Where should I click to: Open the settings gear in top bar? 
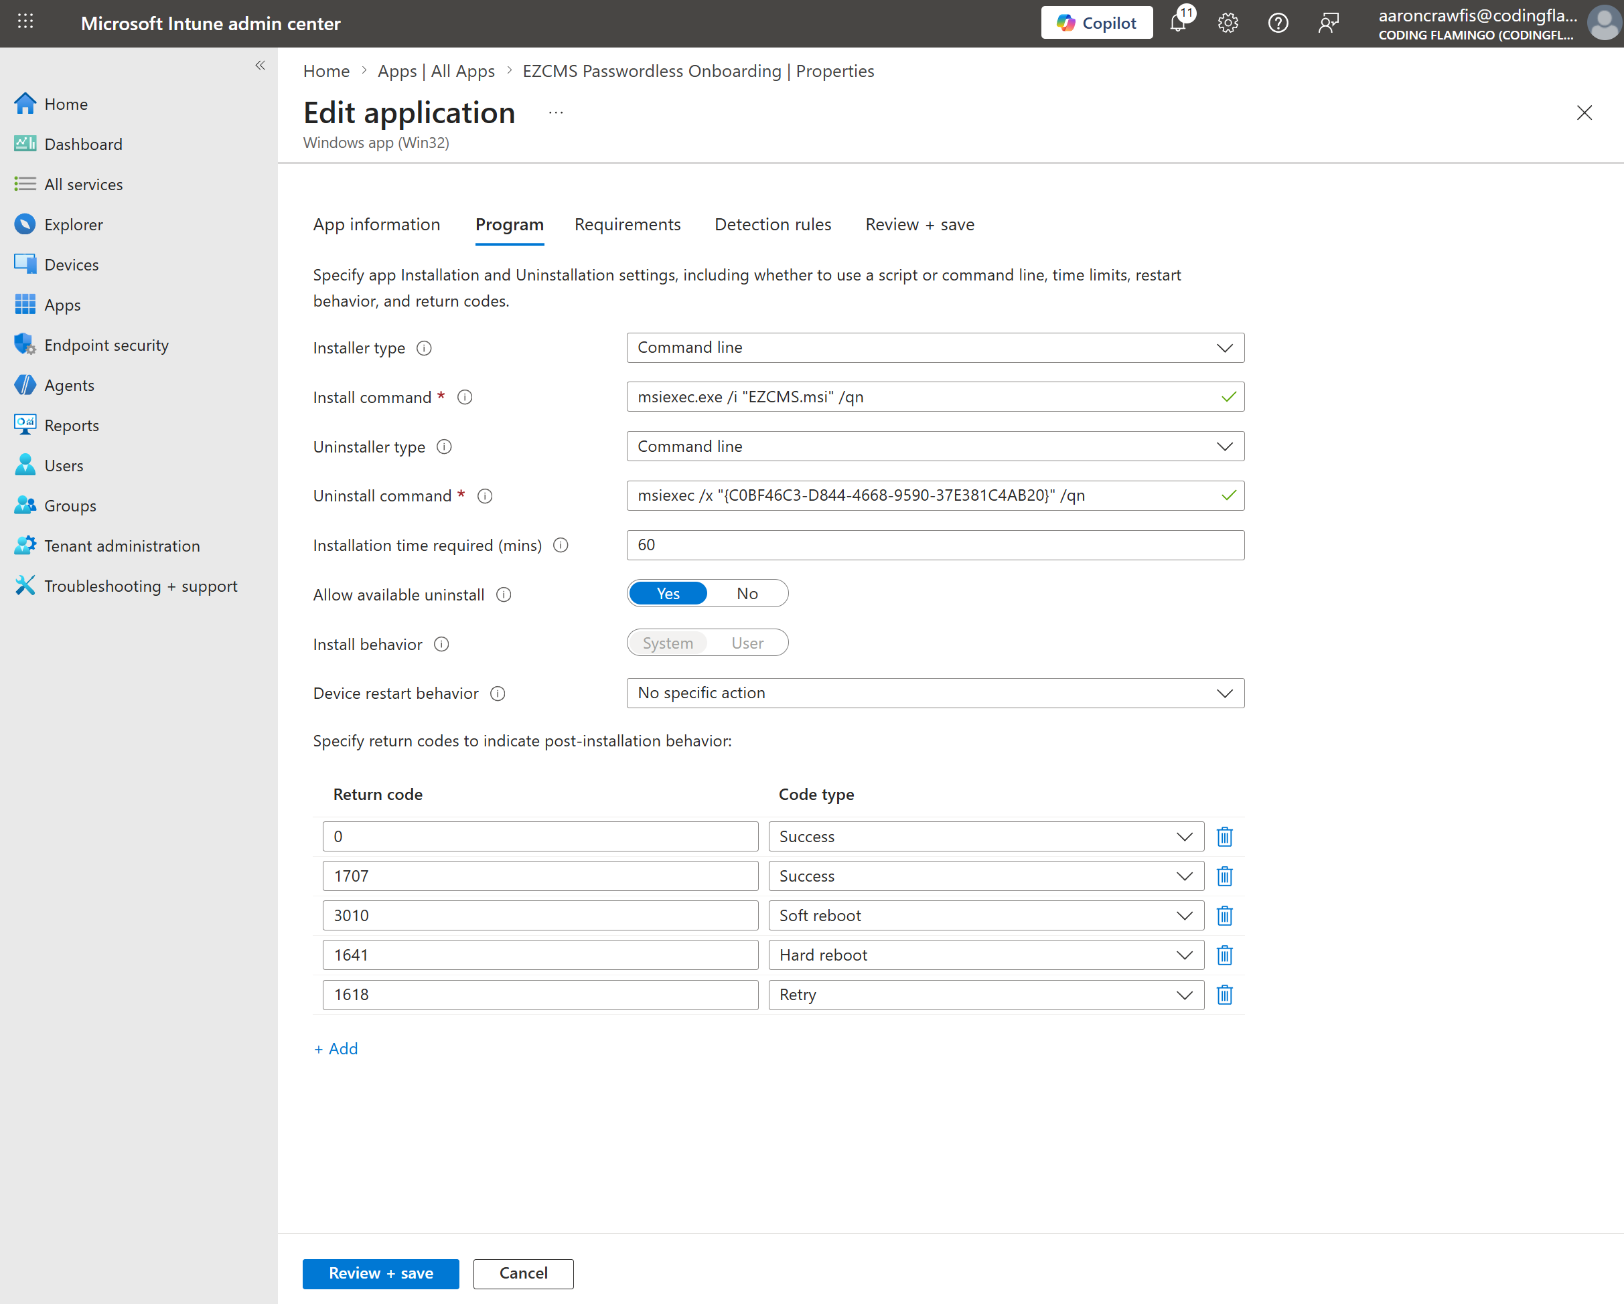click(x=1228, y=23)
